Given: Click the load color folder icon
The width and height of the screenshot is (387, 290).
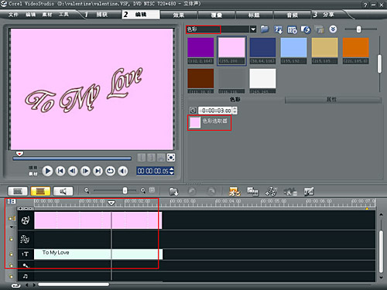Looking at the screenshot, I should [265, 29].
